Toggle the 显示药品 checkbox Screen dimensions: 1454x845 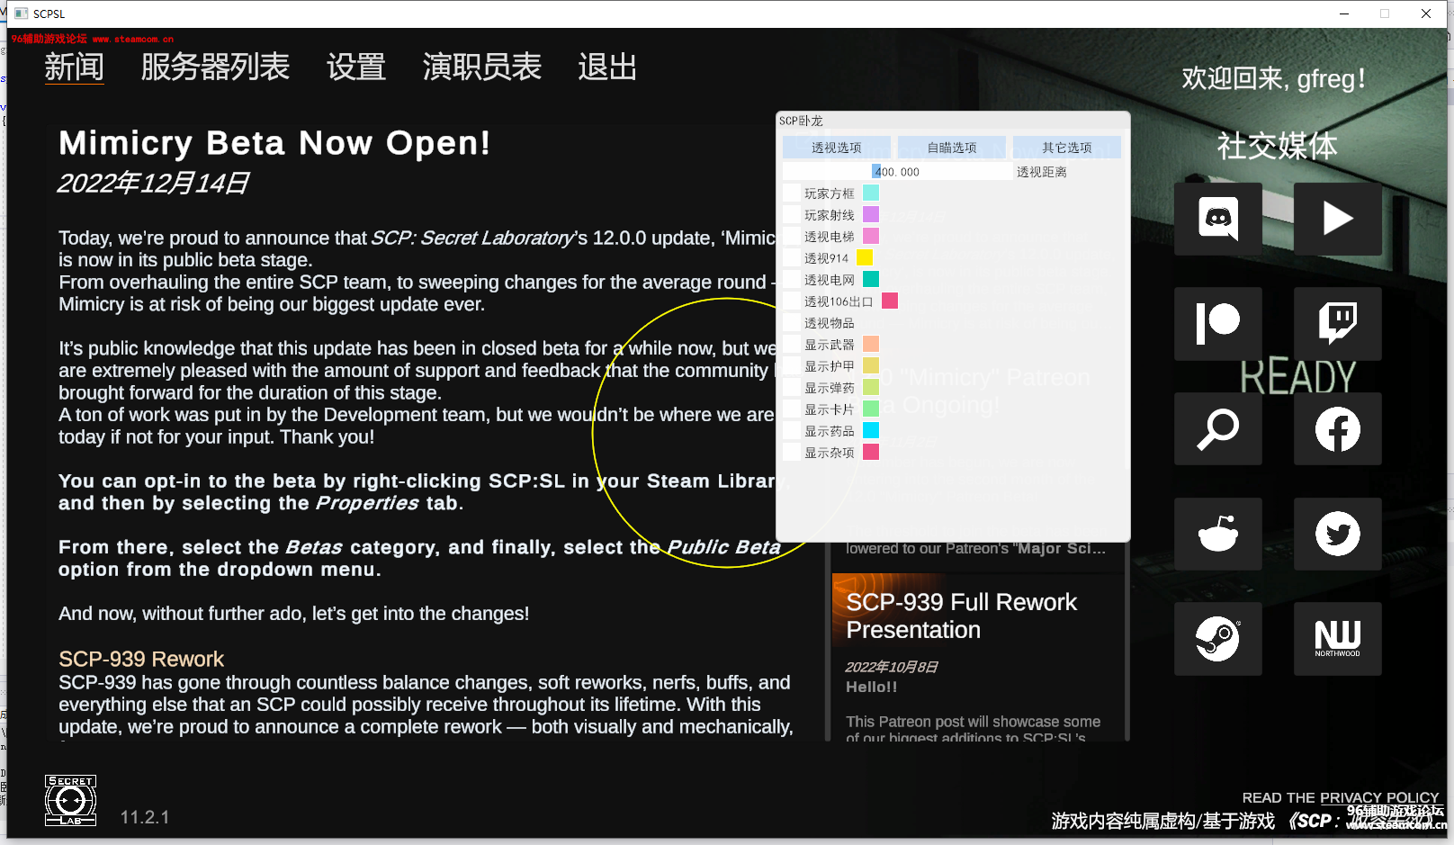tap(792, 431)
